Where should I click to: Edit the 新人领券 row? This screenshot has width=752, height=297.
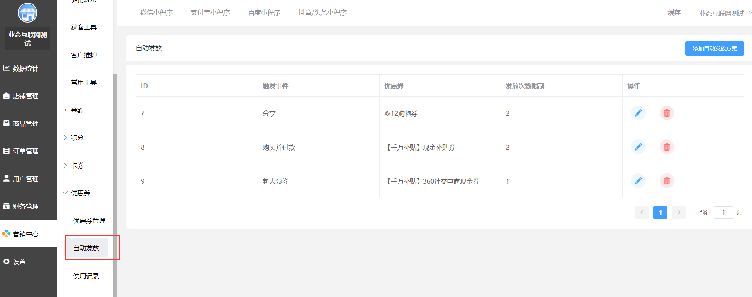638,181
